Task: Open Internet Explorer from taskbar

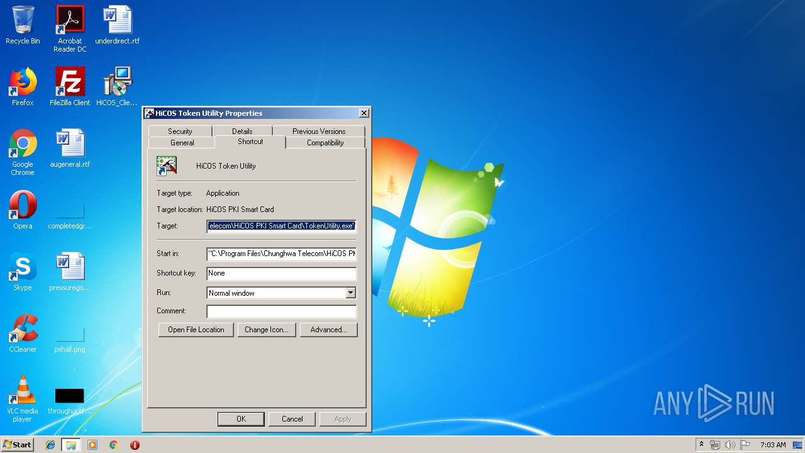Action: 50,445
